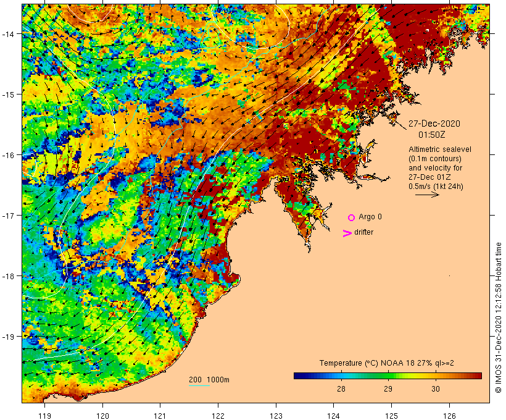
Task: Click the 'and velocity for' caption line
Action: [435, 167]
